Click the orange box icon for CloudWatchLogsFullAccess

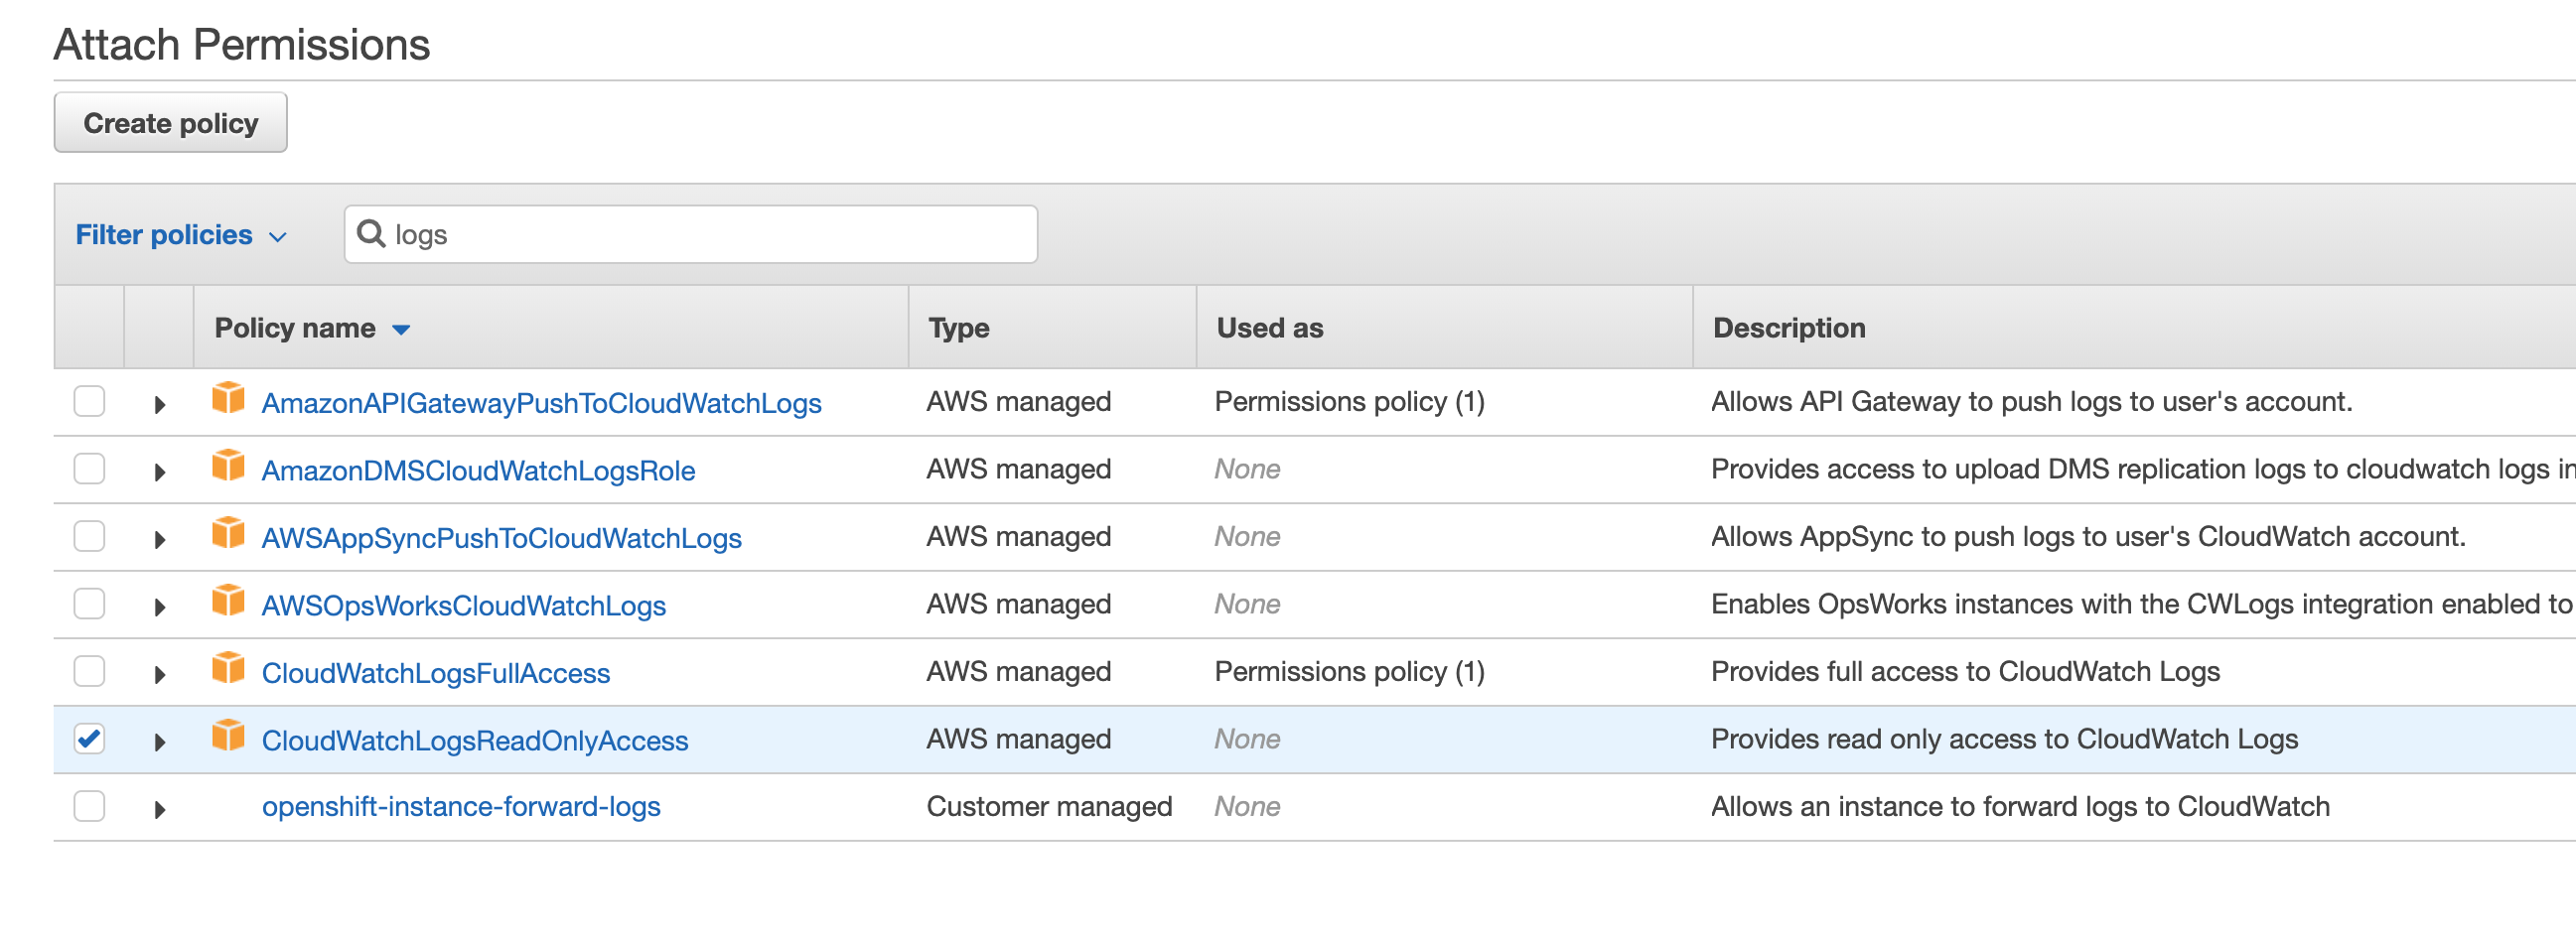click(228, 667)
